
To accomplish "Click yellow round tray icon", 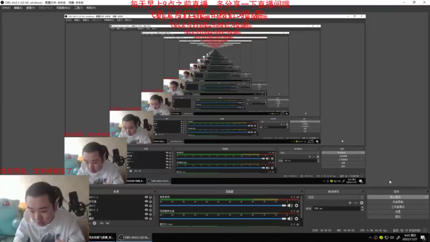I will [x=381, y=238].
